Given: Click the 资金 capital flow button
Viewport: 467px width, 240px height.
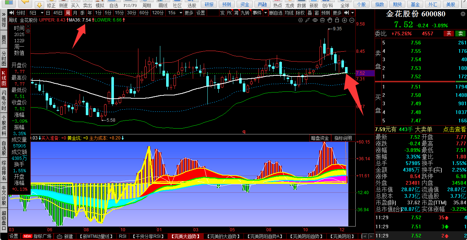Looking at the screenshot, I should point(245,4).
